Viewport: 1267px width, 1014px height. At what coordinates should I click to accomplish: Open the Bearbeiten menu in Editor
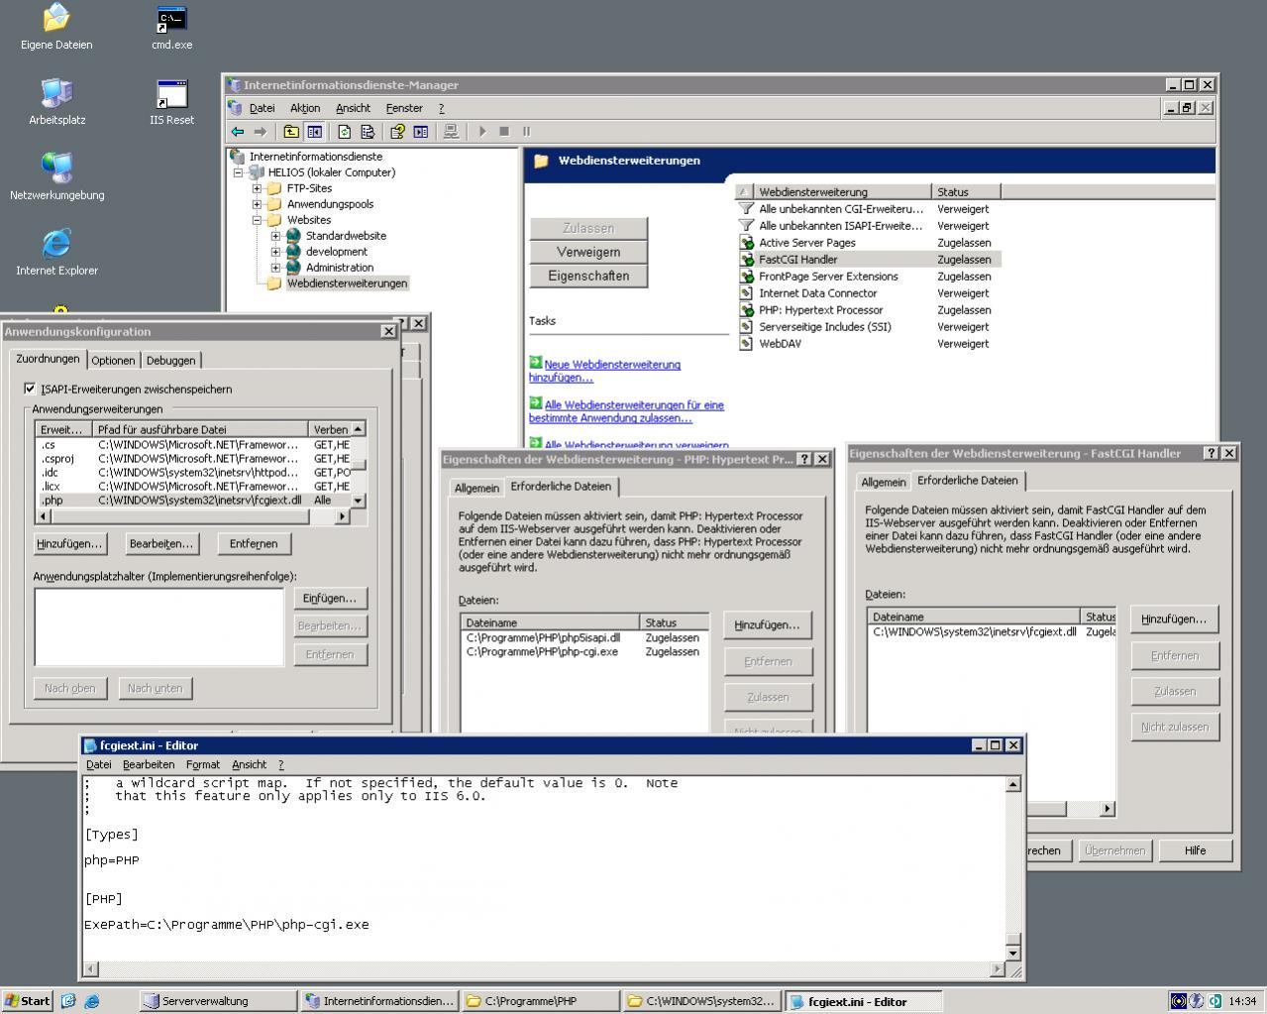[x=149, y=764]
